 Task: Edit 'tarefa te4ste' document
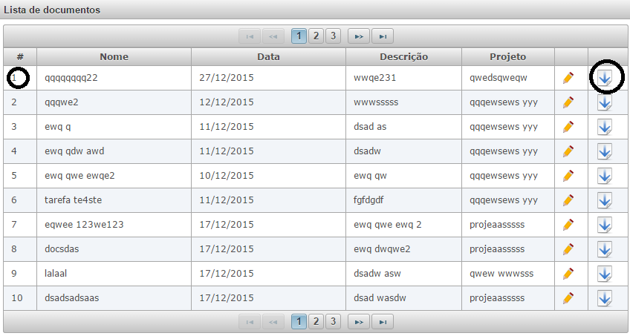click(x=568, y=200)
